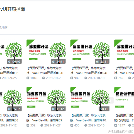Click play-count icon beside 1046
The width and height of the screenshot is (134, 134).
[28, 78]
